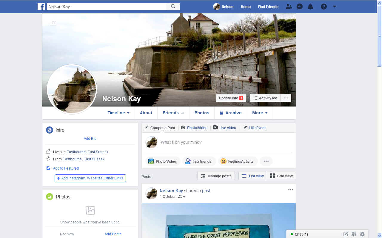Open the Archive tab
The image size is (382, 238).
[230, 113]
